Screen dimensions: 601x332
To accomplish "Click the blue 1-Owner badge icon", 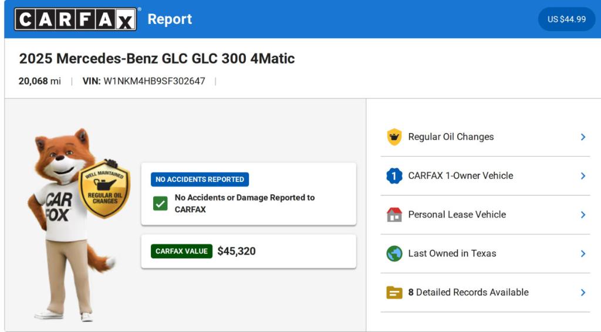I will [394, 176].
